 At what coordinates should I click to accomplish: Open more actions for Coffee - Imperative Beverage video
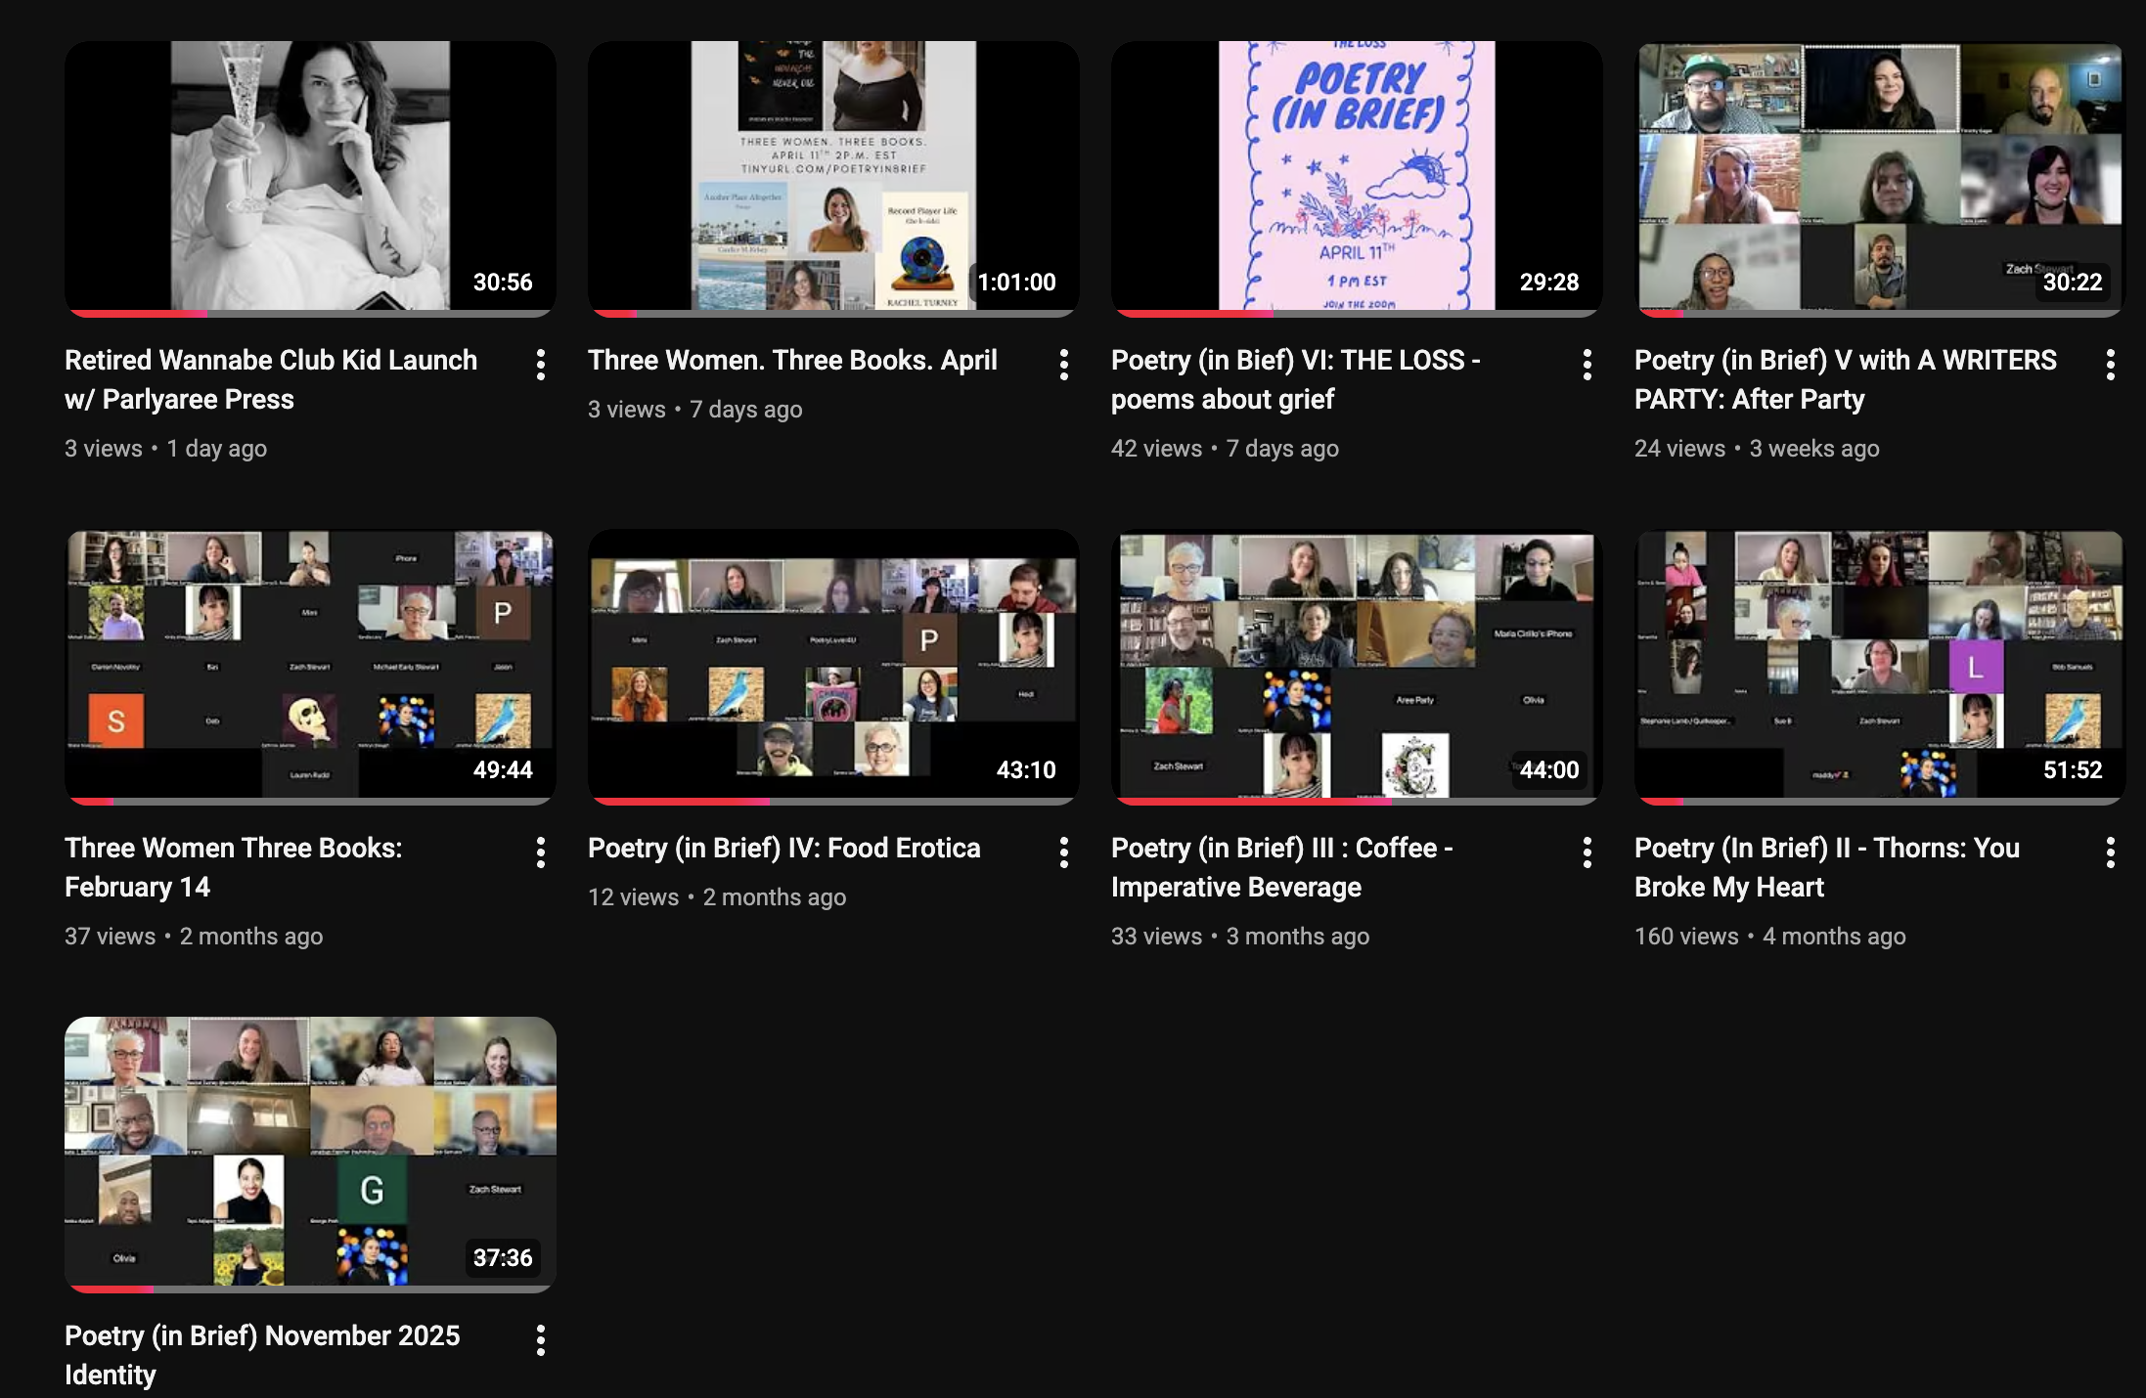[1587, 852]
